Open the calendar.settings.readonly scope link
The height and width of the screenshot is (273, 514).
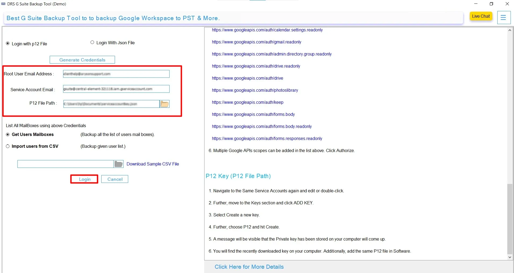click(x=267, y=30)
